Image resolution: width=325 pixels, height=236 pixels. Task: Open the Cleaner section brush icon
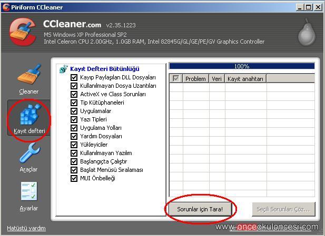(29, 75)
